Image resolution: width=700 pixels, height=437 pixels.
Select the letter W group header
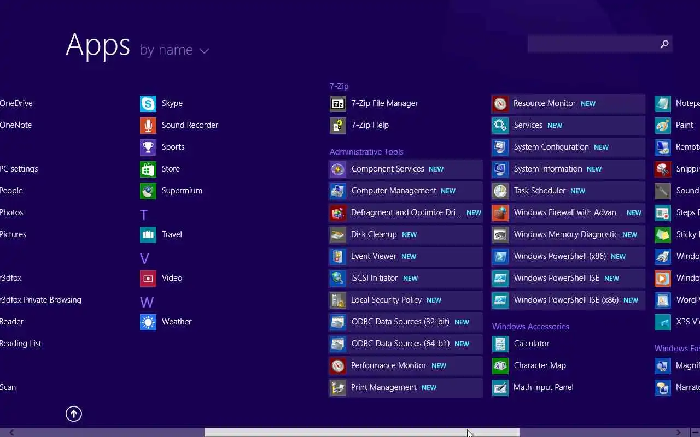[147, 302]
